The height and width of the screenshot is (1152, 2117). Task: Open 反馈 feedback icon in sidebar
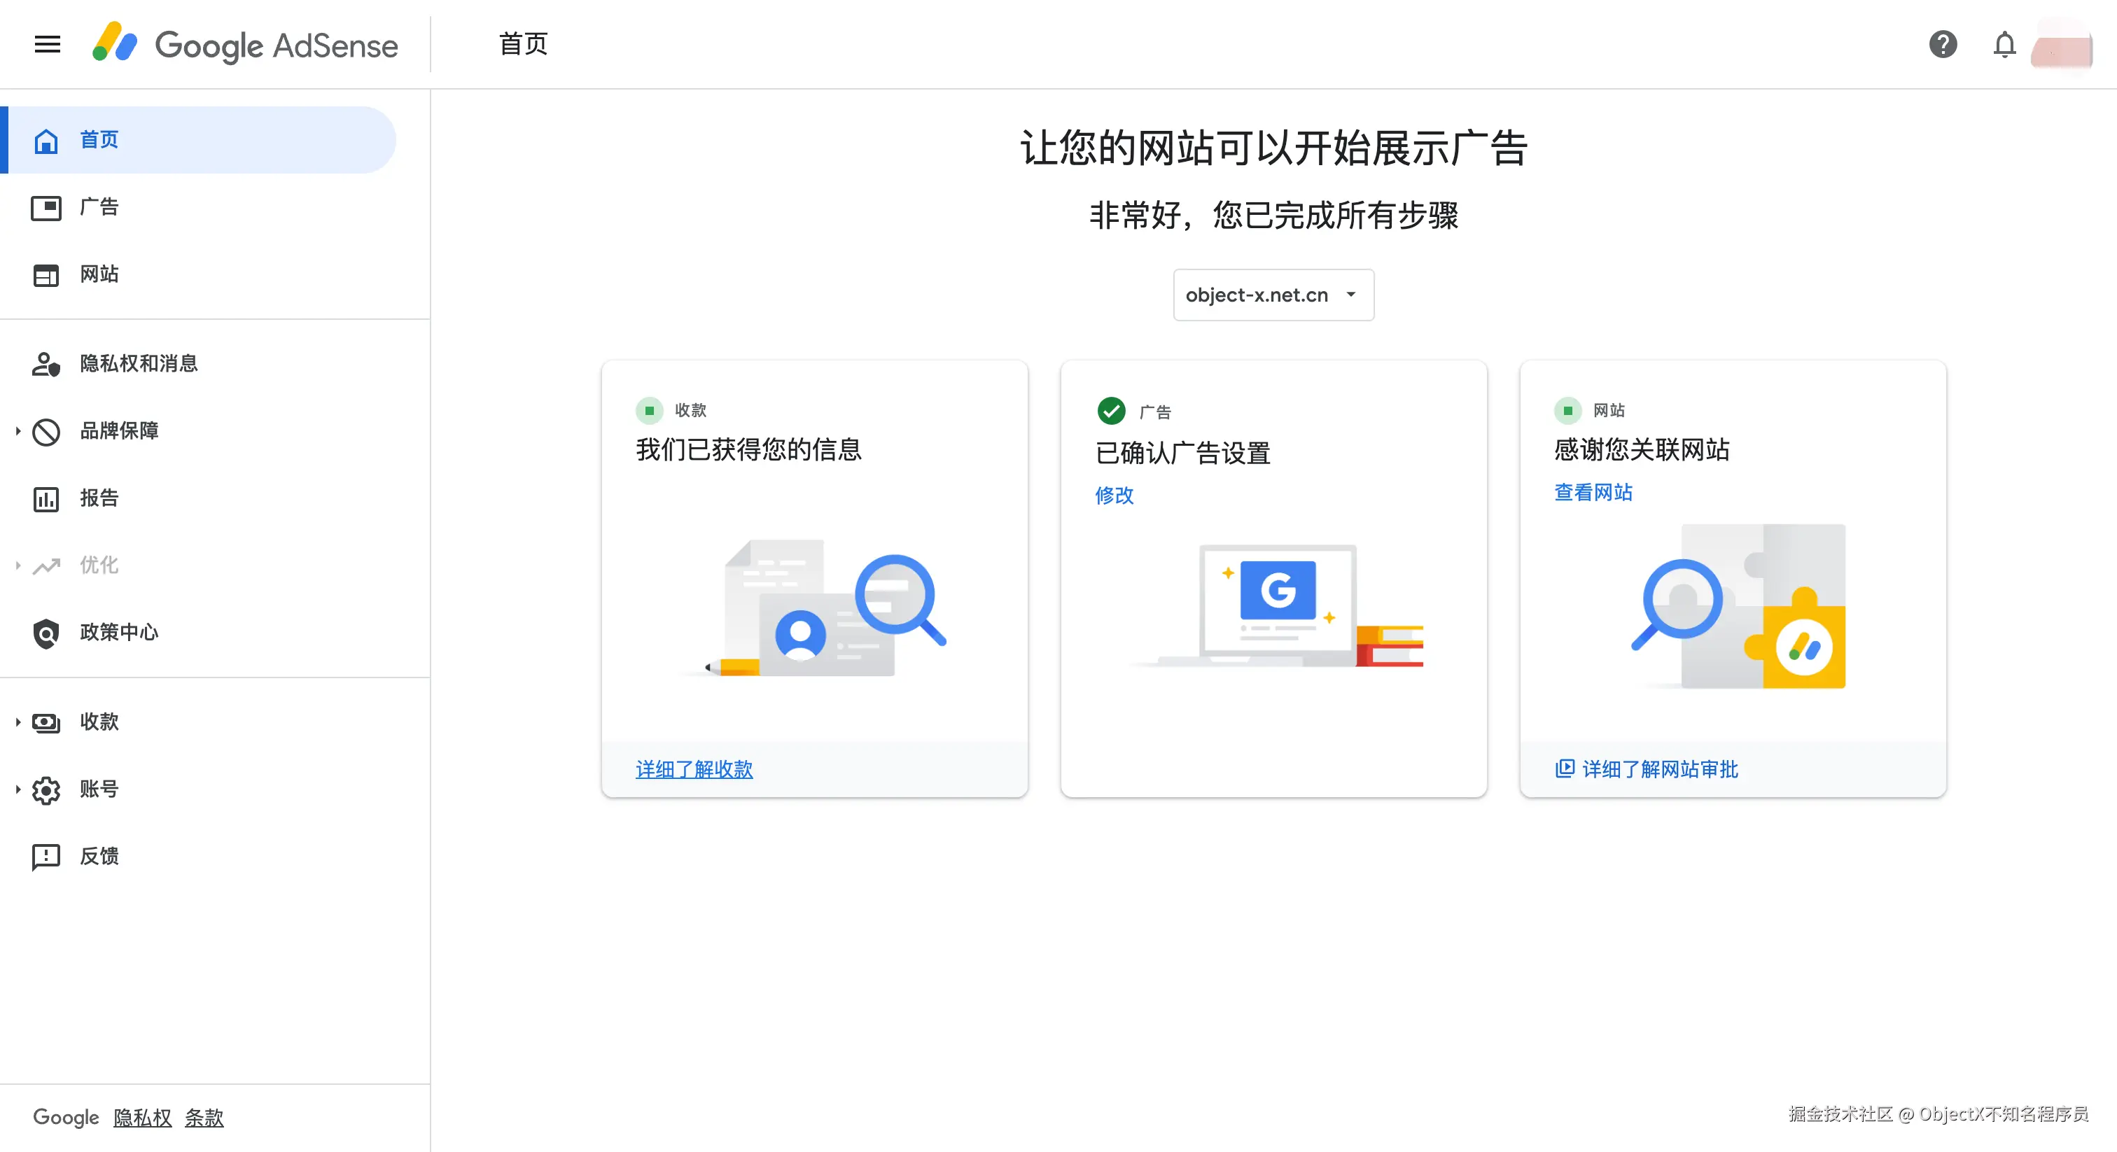(x=46, y=856)
